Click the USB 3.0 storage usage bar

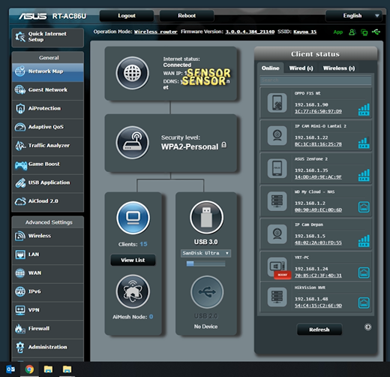pyautogui.click(x=205, y=264)
